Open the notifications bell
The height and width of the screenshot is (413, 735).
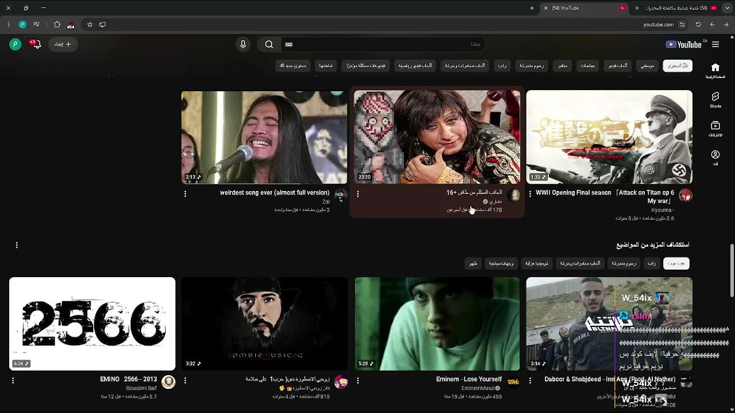click(36, 44)
